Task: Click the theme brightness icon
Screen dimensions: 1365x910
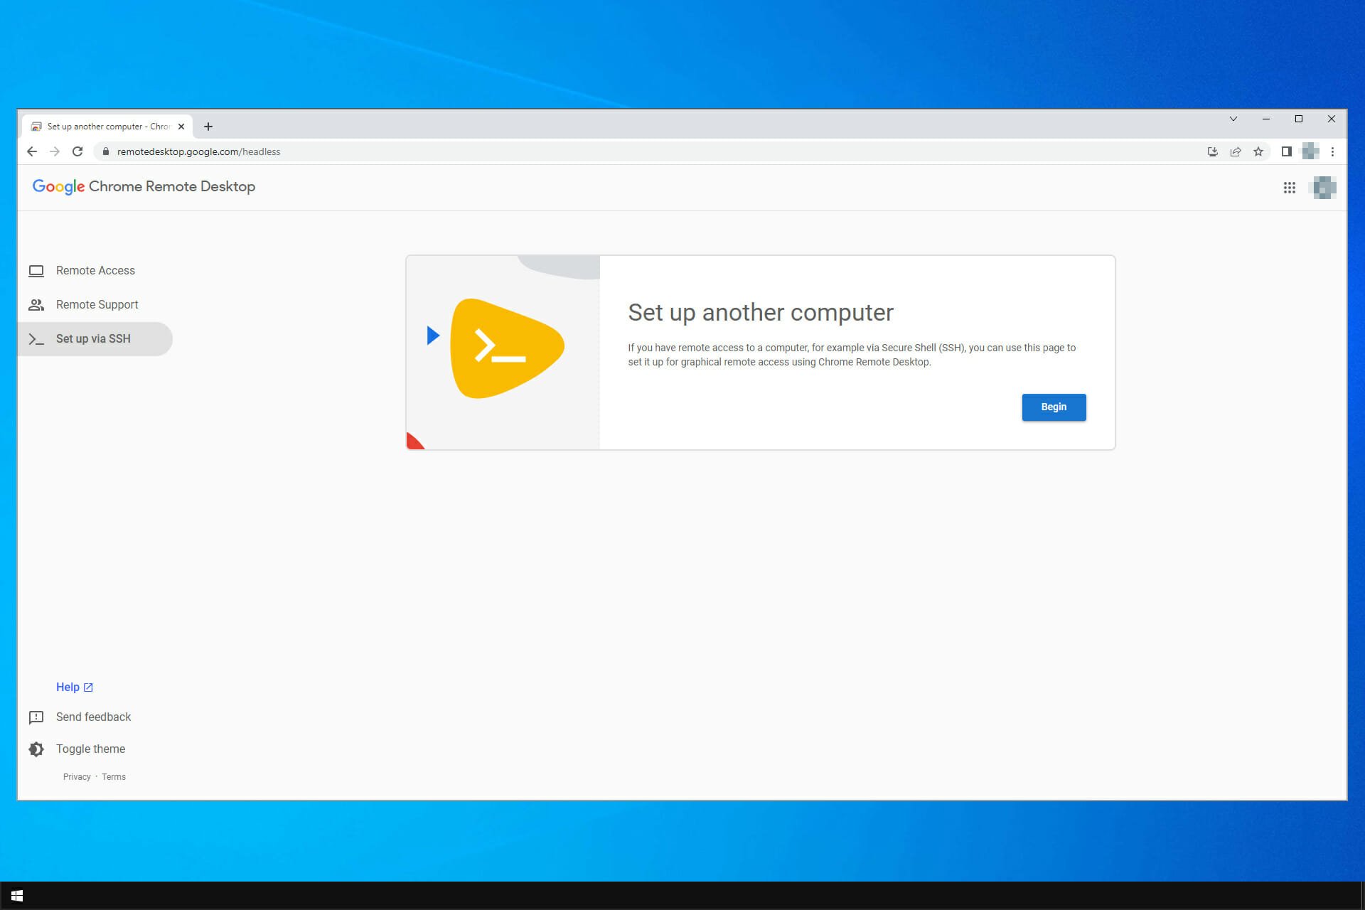Action: pyautogui.click(x=36, y=749)
